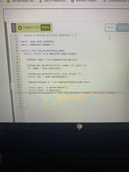
Task: Collapse the fold arrow on line 3
Action: point(18,42)
